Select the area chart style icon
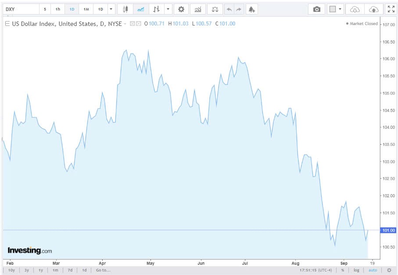The width and height of the screenshot is (398, 275). [x=141, y=9]
